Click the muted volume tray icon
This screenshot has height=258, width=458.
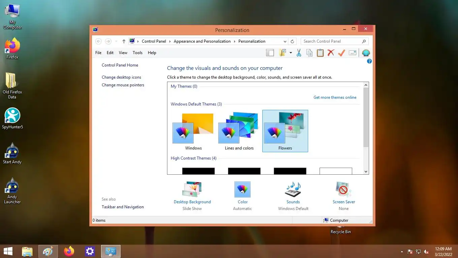click(x=426, y=252)
